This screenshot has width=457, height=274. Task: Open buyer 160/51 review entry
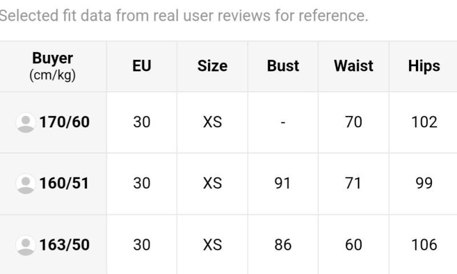coord(64,183)
